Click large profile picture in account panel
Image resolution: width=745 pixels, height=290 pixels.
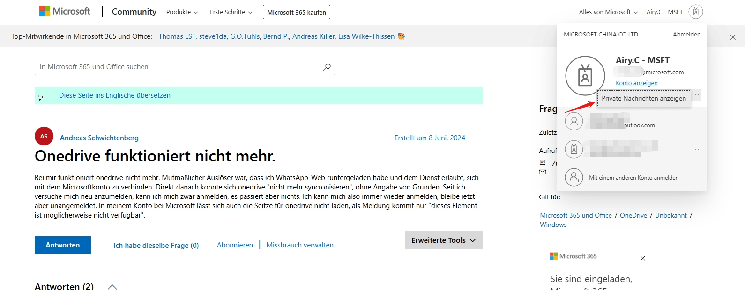pyautogui.click(x=585, y=76)
